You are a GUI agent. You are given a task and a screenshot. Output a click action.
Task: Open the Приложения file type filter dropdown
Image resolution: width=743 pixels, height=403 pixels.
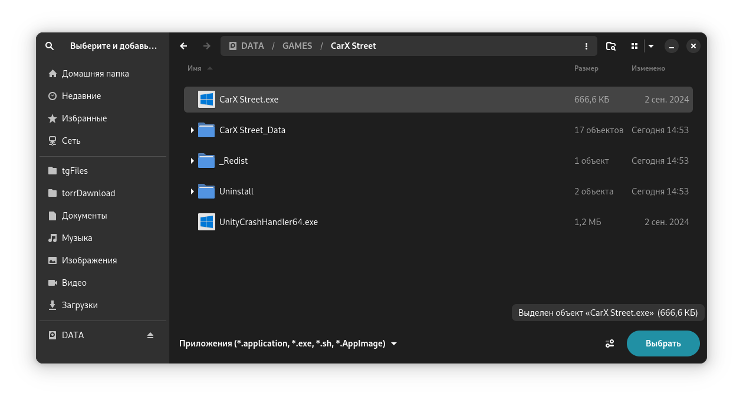click(288, 343)
